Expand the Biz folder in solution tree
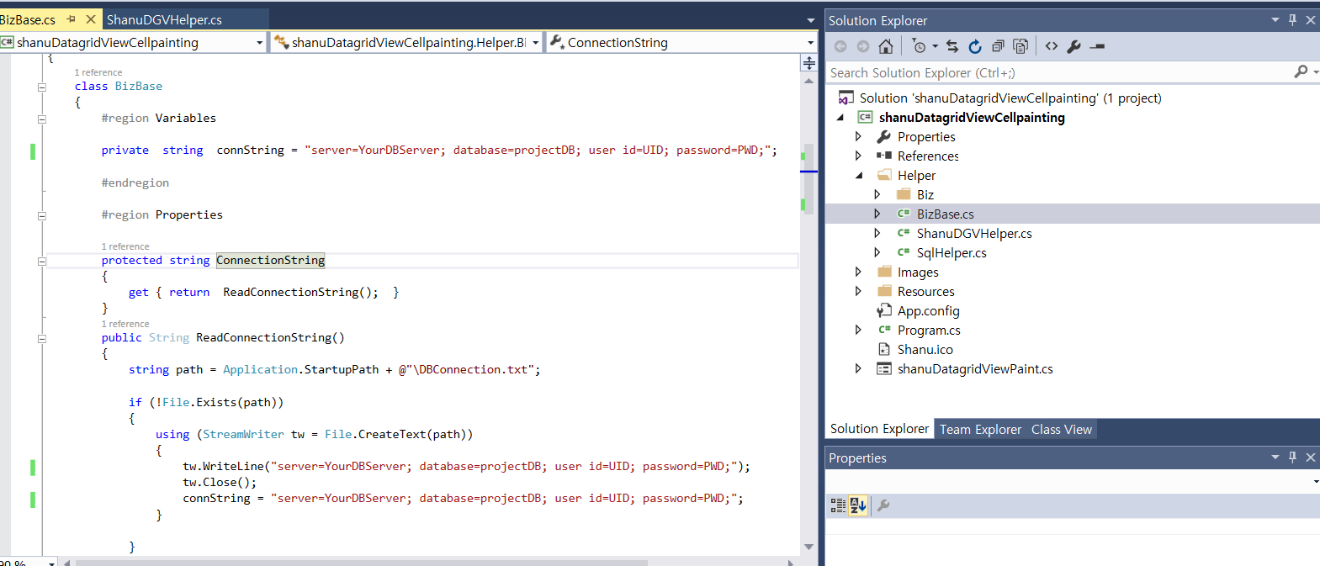1320x566 pixels. (877, 194)
